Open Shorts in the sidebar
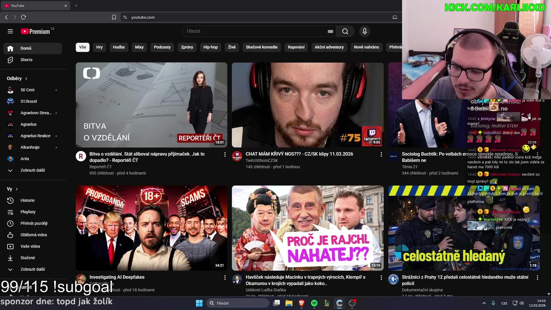Image resolution: width=551 pixels, height=310 pixels. point(33,60)
